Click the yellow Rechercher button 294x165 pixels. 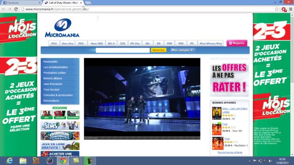pos(158,50)
